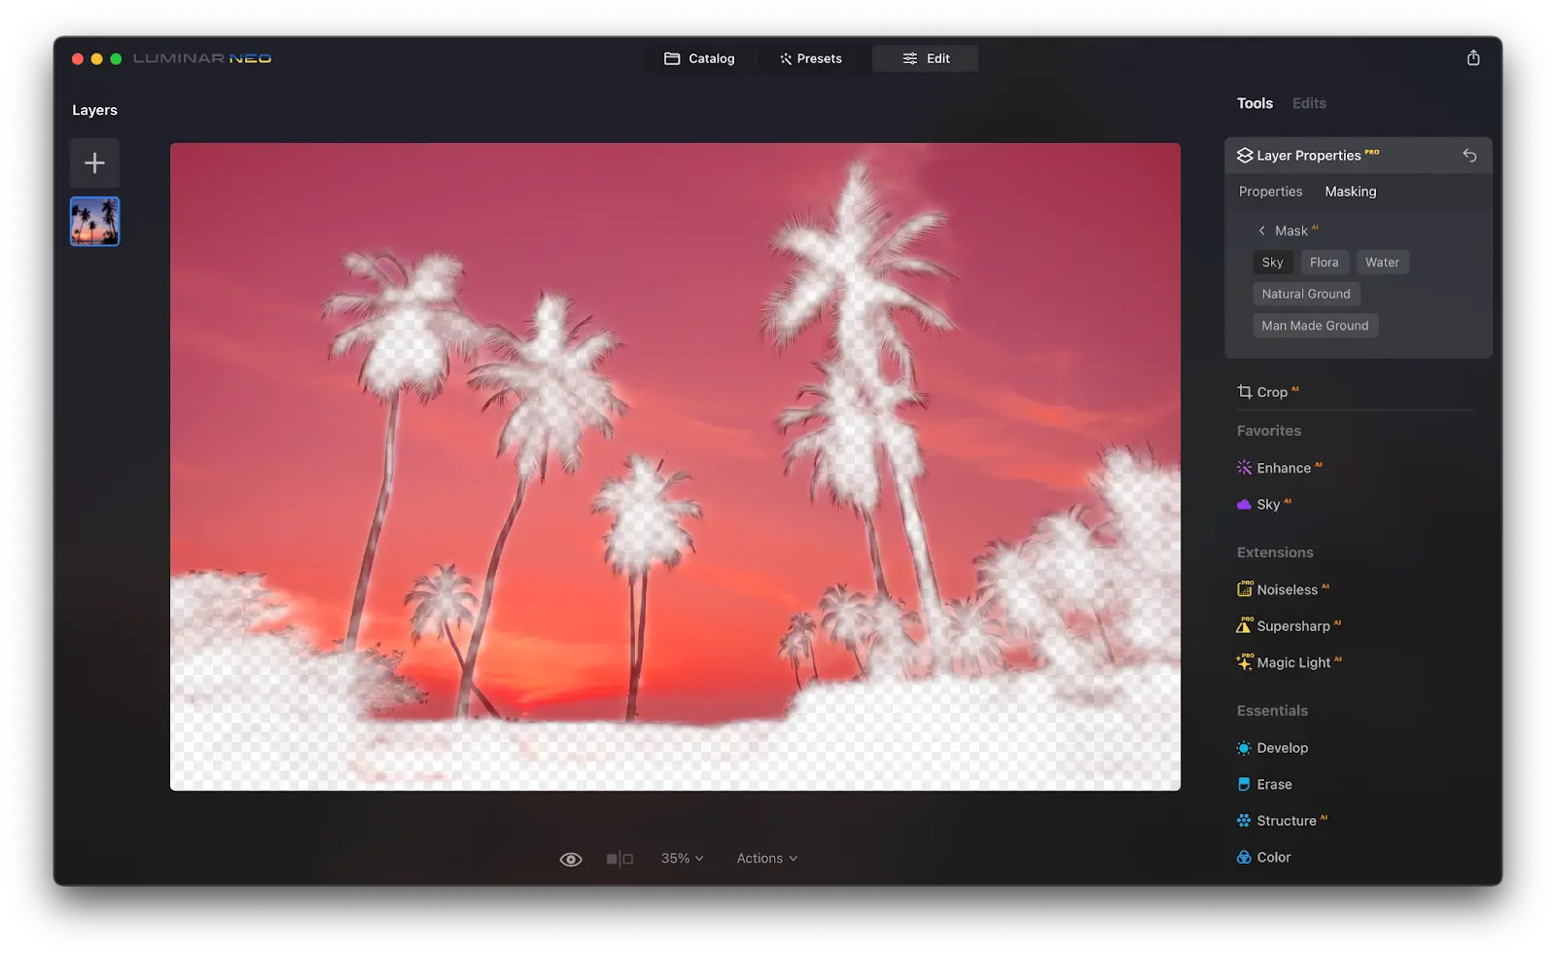The width and height of the screenshot is (1556, 957).
Task: Select the Natural Ground mask chip
Action: 1306,294
